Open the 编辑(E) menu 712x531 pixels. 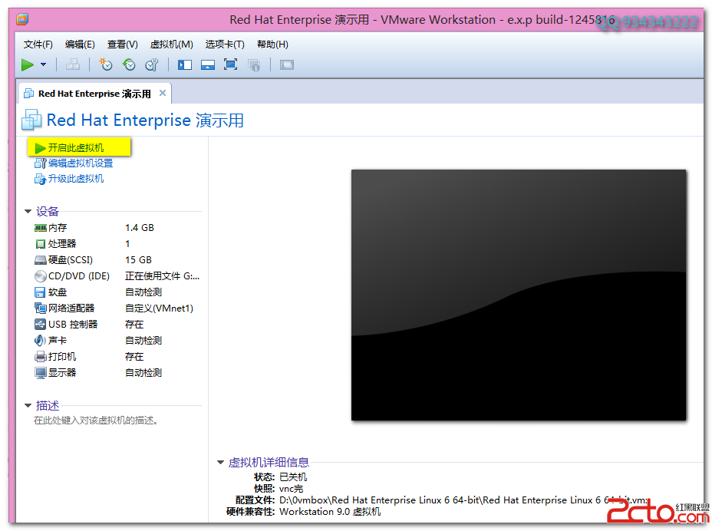80,45
